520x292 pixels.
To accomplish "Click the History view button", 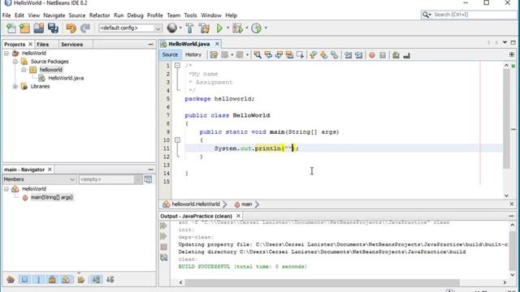I will pos(193,54).
